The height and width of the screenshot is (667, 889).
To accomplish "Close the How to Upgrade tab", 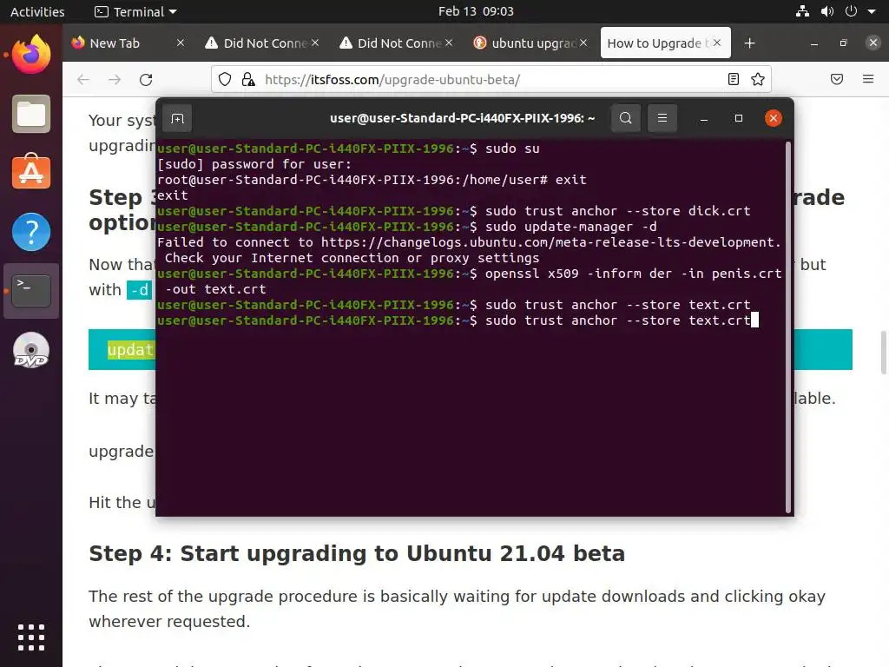I will tap(717, 43).
